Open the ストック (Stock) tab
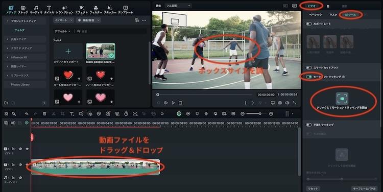 click(23, 10)
